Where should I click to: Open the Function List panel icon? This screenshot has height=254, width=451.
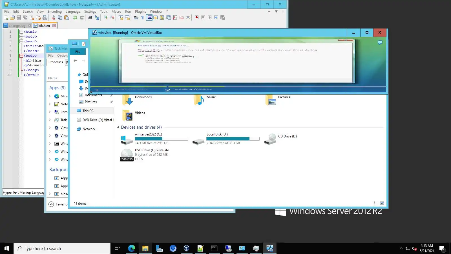point(175,17)
